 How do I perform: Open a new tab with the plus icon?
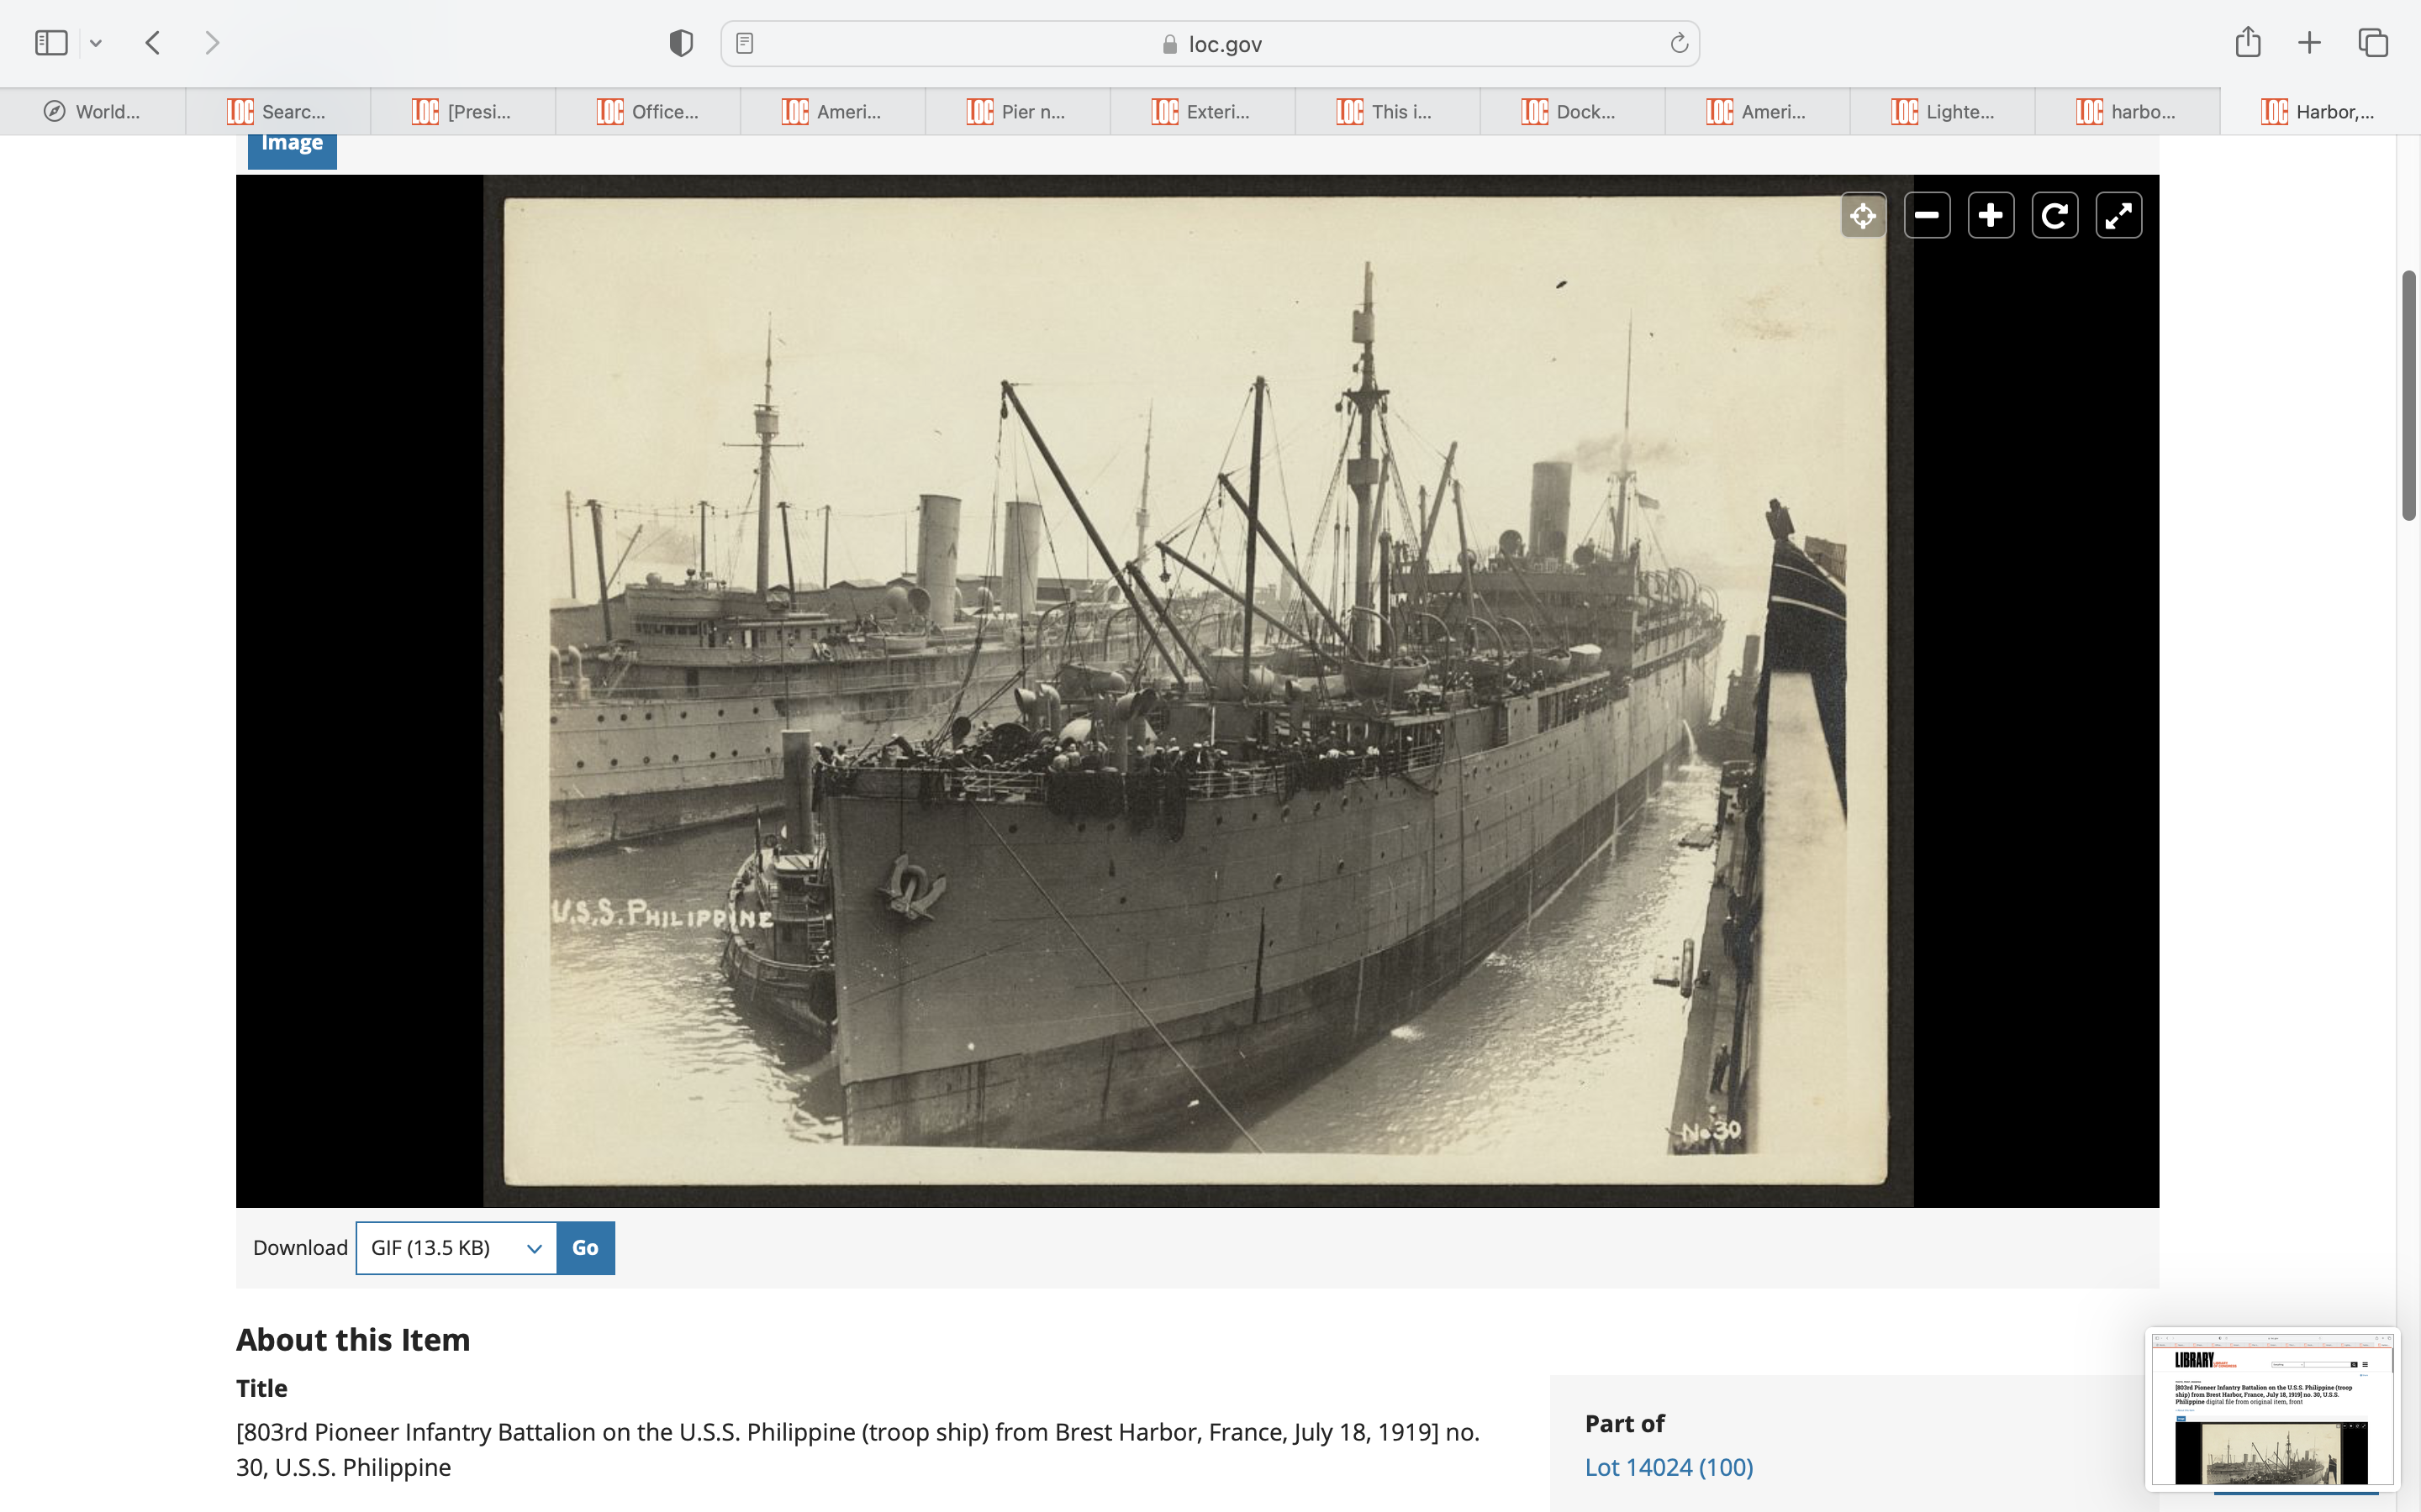point(2309,42)
